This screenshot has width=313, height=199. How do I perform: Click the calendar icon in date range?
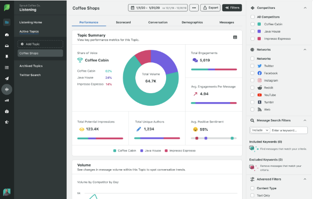pos(132,8)
